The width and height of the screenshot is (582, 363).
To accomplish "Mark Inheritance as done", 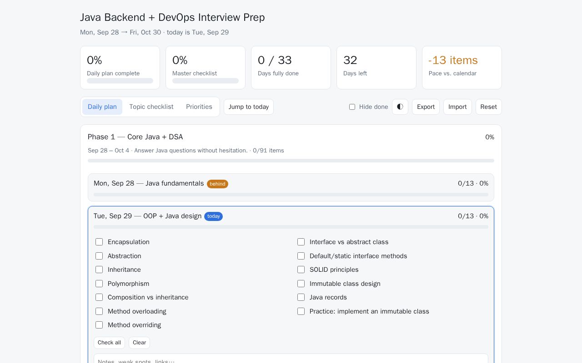I will coord(99,270).
